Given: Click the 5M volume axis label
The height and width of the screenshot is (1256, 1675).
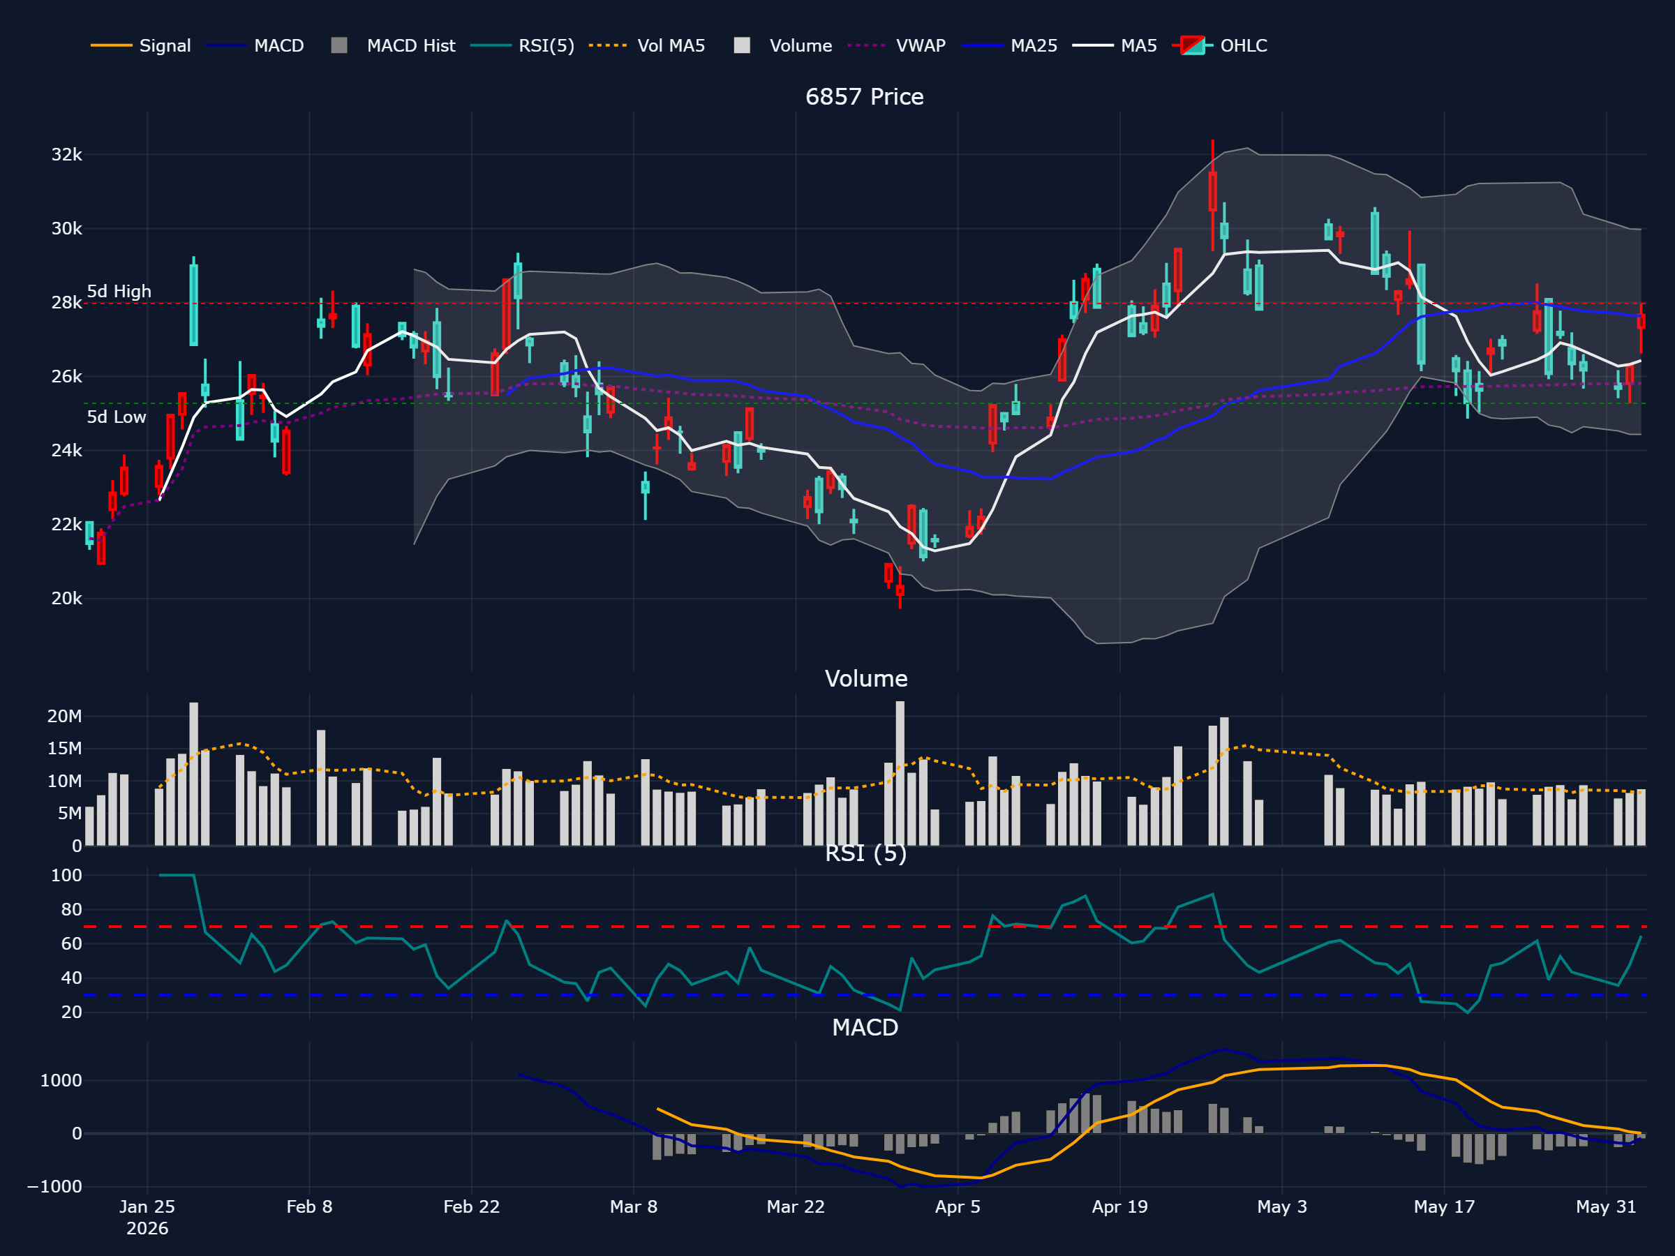Looking at the screenshot, I should coord(70,814).
